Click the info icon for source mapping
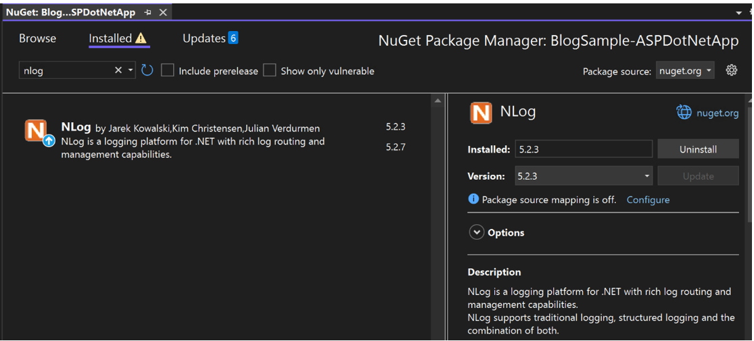Image resolution: width=754 pixels, height=341 pixels. [473, 199]
